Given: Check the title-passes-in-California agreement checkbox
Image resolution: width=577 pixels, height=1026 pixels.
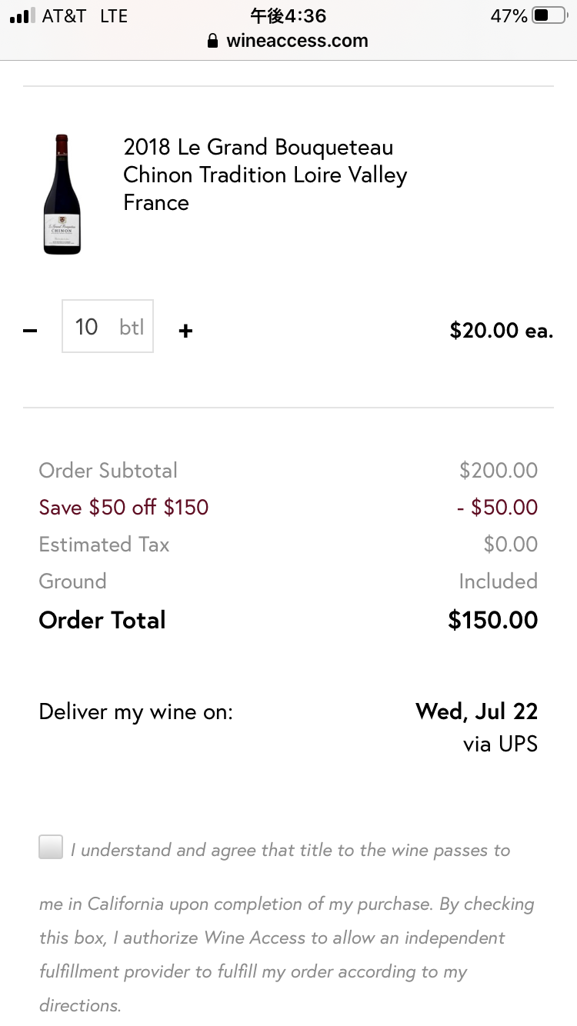Looking at the screenshot, I should click(51, 847).
